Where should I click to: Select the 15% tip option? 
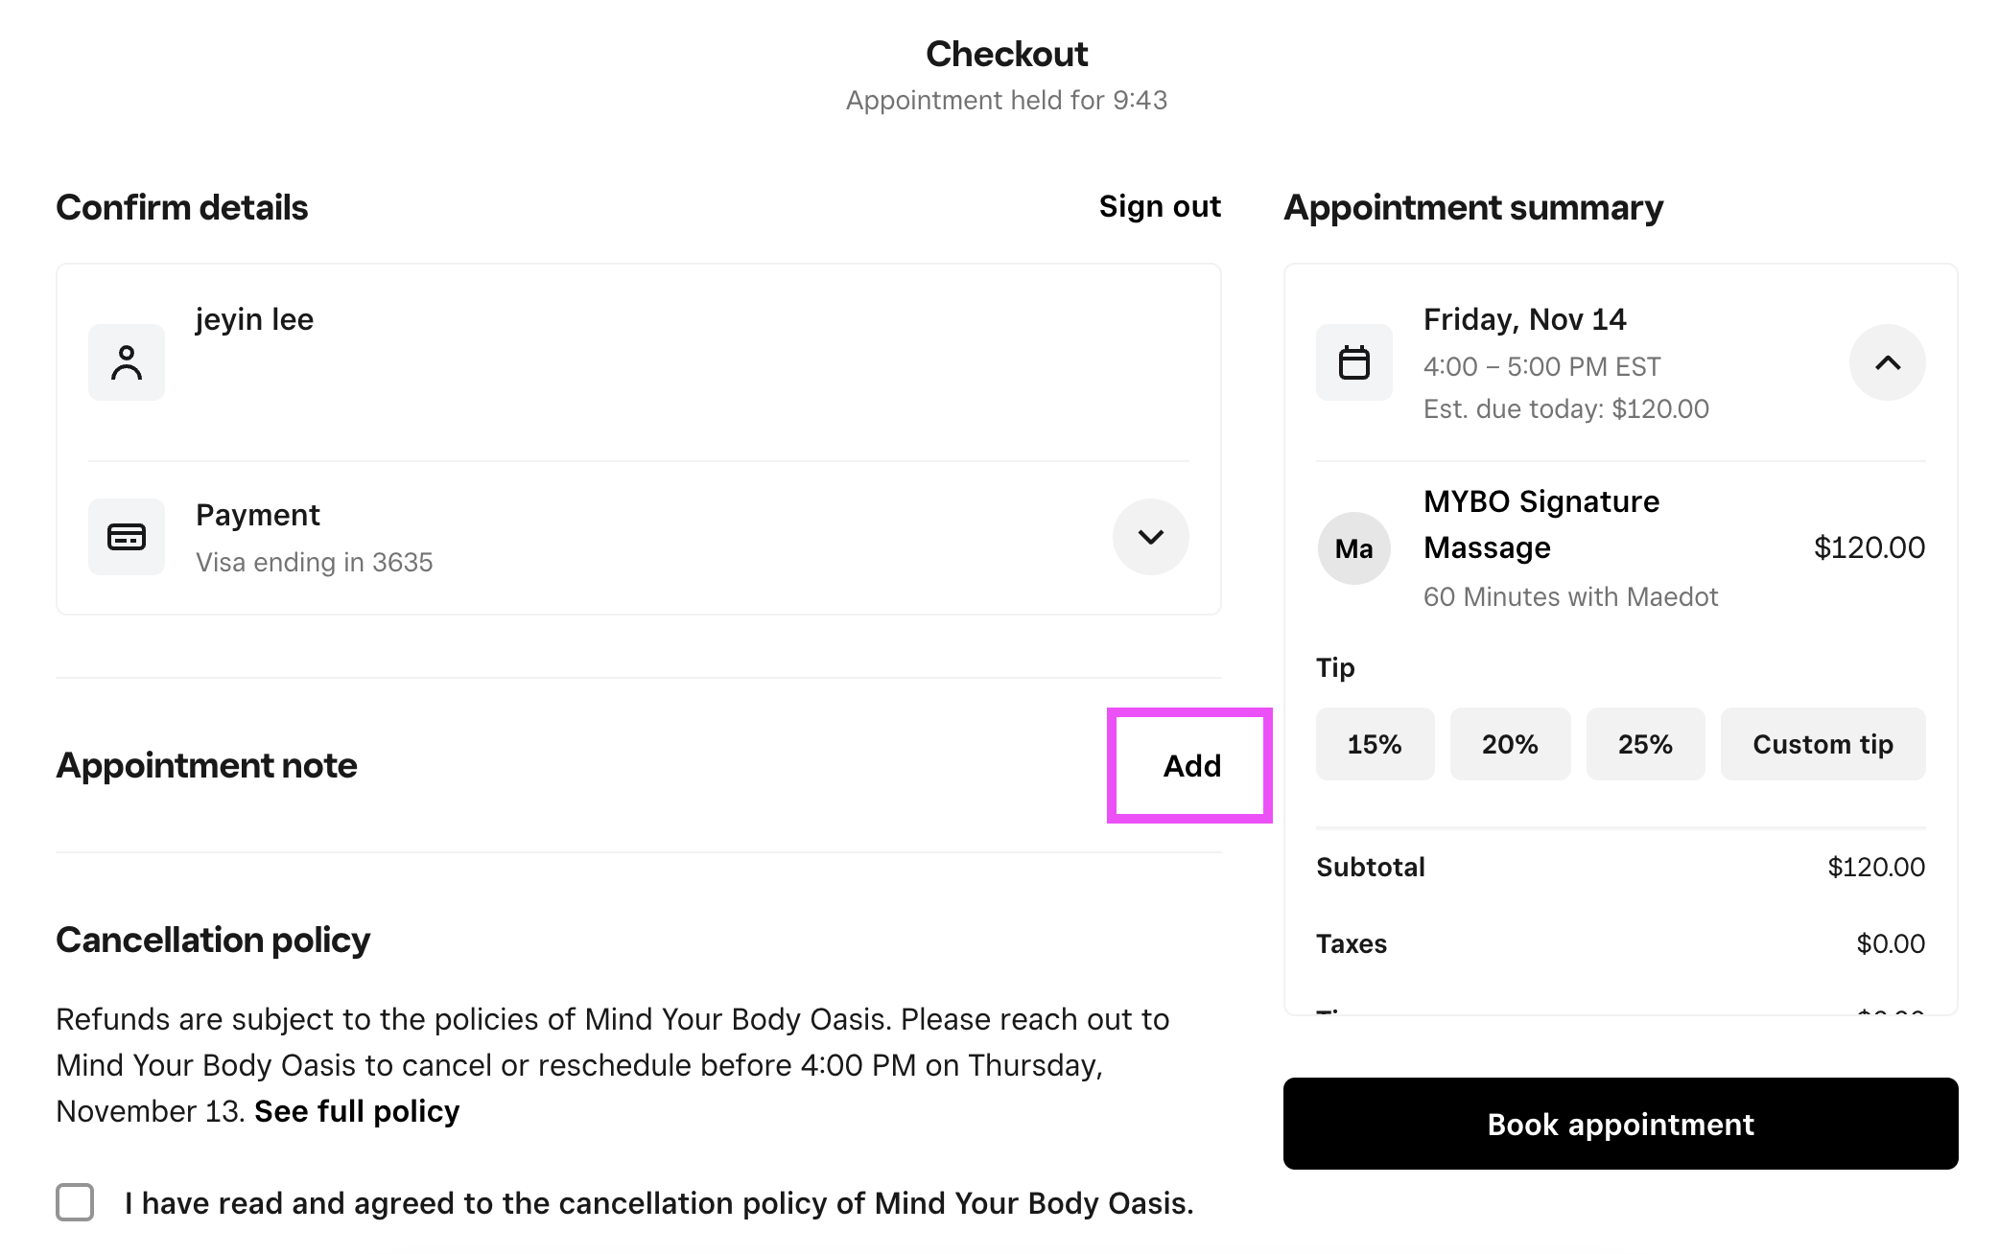pyautogui.click(x=1375, y=744)
